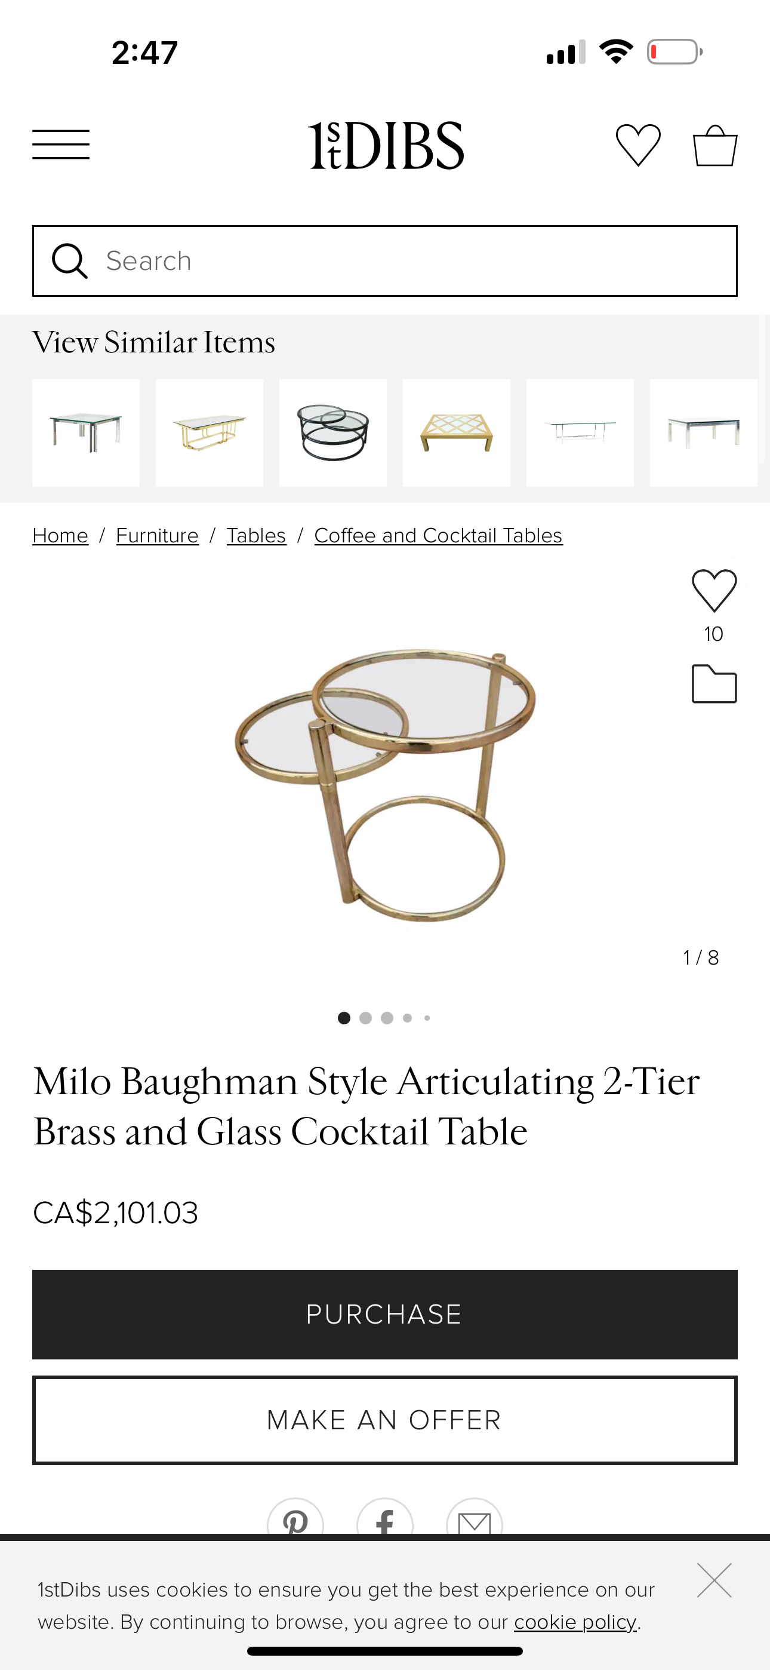Share item on Pinterest
The width and height of the screenshot is (770, 1670).
pos(295,1520)
